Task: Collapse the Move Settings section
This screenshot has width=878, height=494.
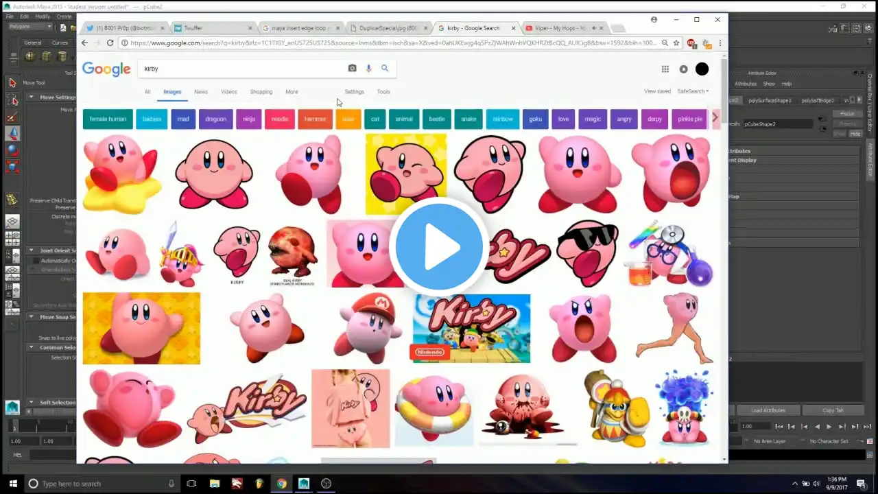Action: click(32, 97)
